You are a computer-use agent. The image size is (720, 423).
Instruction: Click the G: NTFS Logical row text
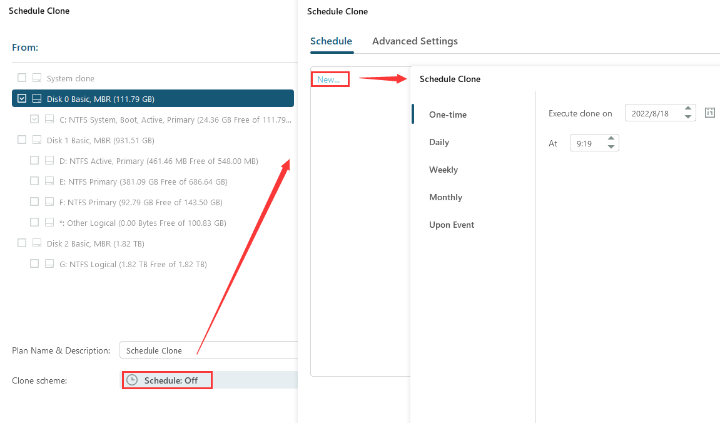pyautogui.click(x=133, y=264)
